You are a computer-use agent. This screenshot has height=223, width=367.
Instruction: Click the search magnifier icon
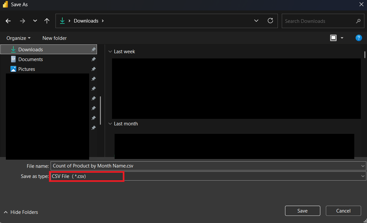358,21
